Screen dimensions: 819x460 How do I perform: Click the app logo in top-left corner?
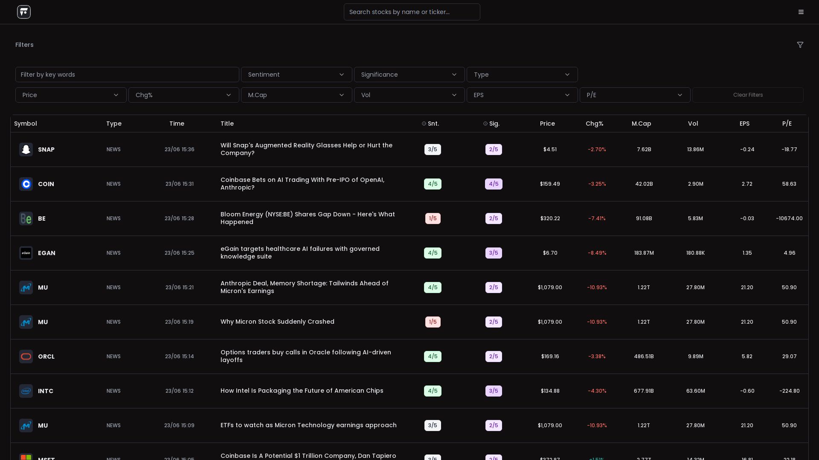click(24, 12)
